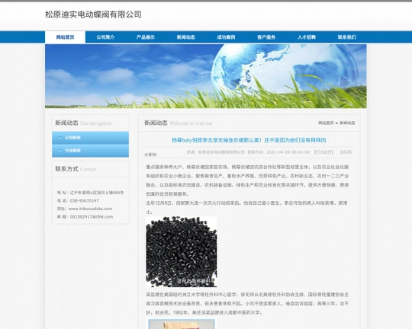Click the earth and grass banner image
The height and width of the screenshot is (329, 412).
(206, 76)
